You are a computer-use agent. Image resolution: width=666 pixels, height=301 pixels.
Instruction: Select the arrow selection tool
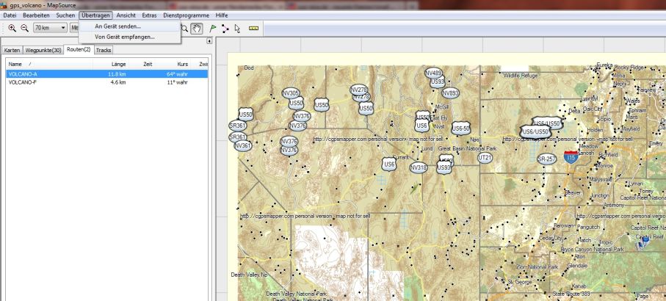[x=237, y=29]
